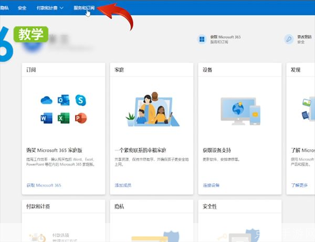
Task: Click the OneDrive cloud icon
Action: [46, 100]
